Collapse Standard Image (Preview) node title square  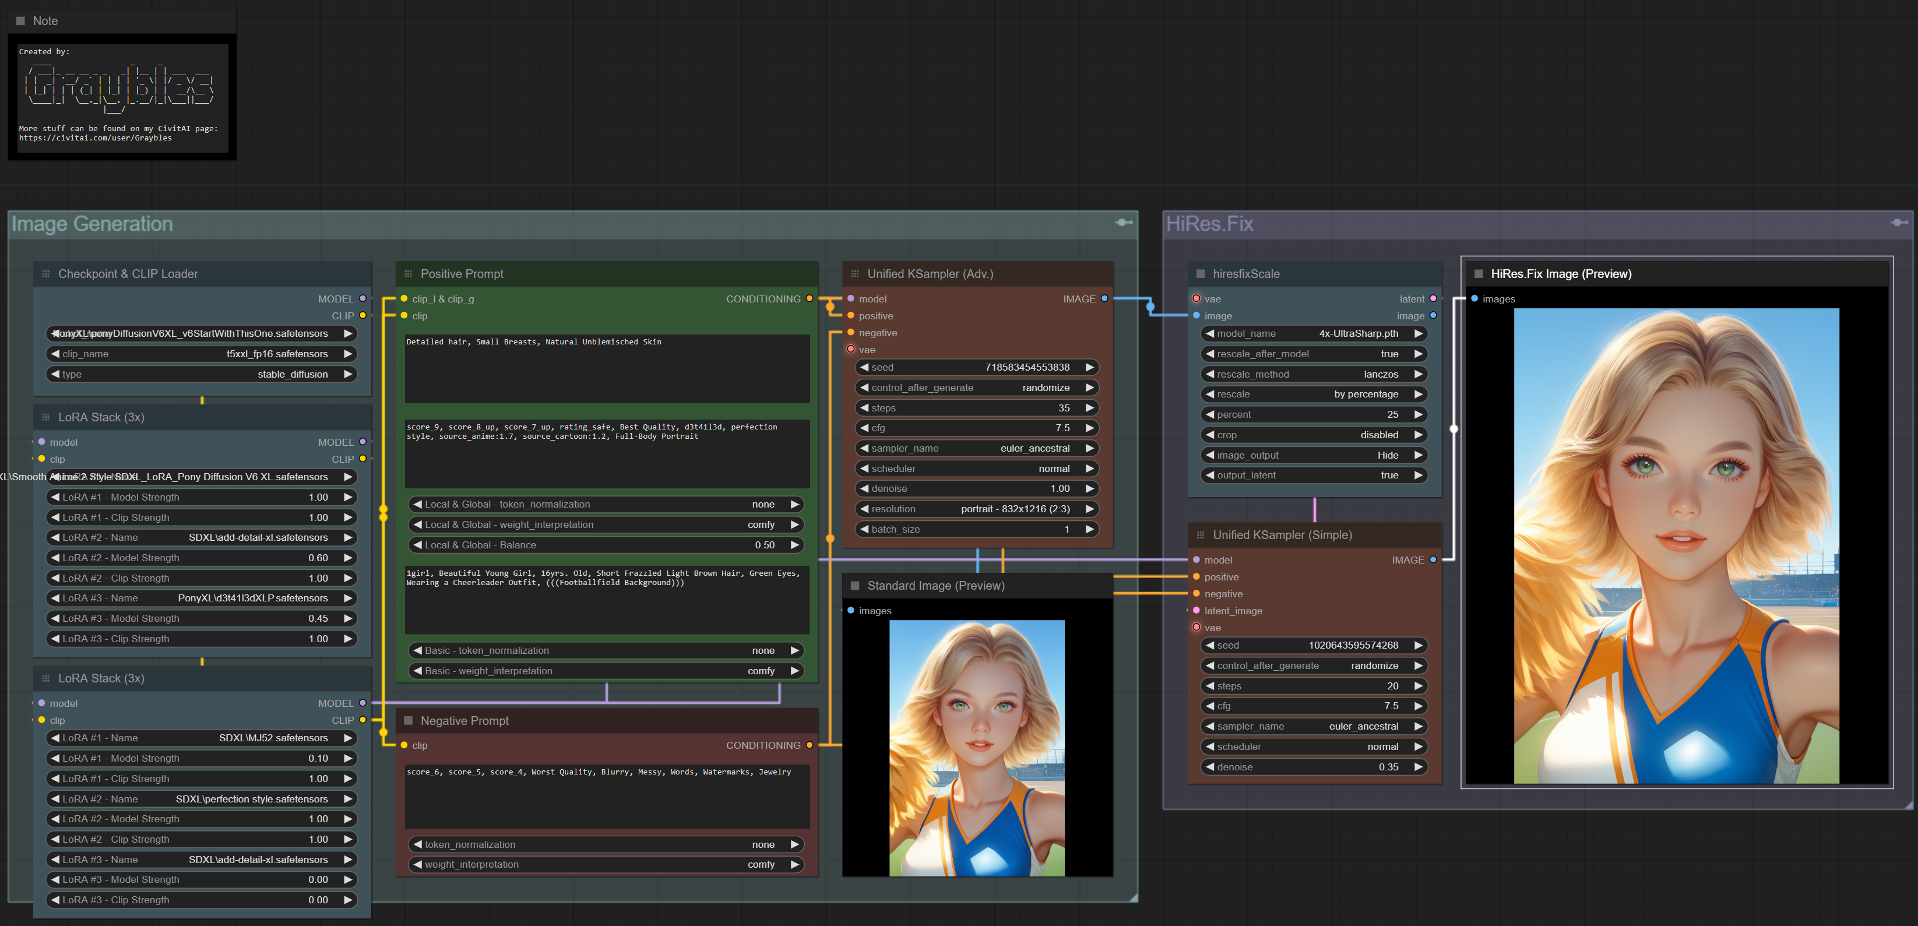point(855,586)
